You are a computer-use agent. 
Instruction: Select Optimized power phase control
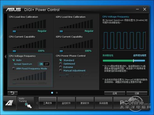pyautogui.click(x=61, y=64)
